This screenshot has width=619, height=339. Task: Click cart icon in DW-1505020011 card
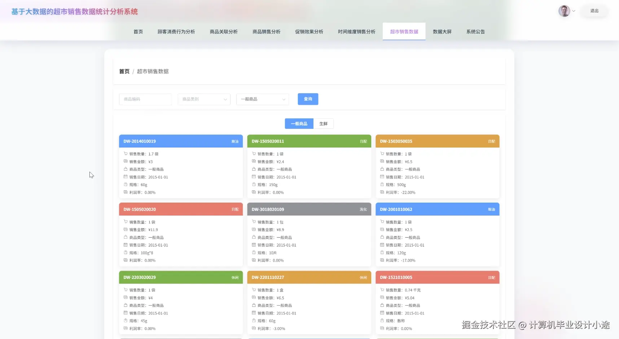click(x=254, y=154)
